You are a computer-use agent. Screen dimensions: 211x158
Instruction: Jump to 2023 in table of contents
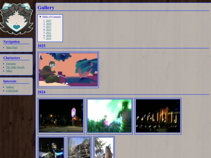pos(48,27)
